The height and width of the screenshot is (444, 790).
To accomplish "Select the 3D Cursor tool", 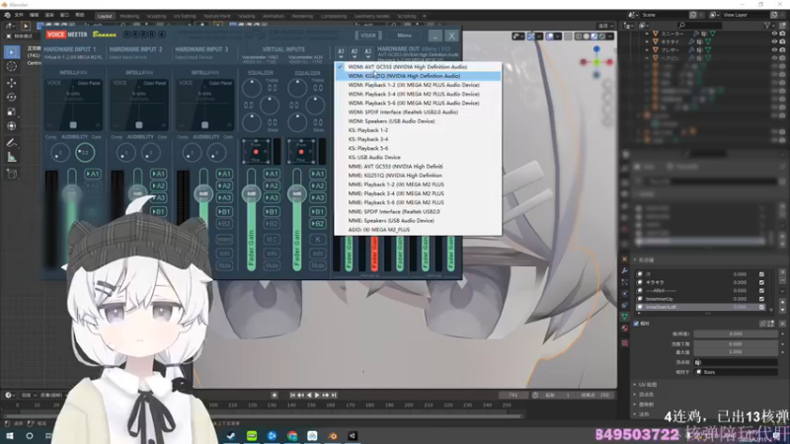I will [12, 67].
